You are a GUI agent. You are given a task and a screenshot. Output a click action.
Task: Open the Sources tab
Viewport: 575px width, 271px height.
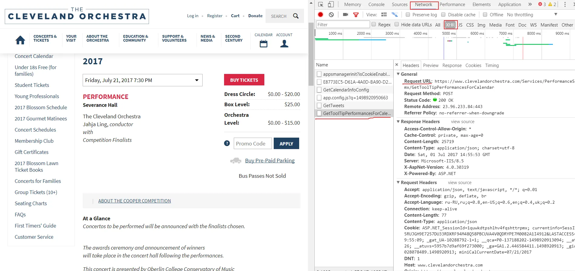coord(400,5)
